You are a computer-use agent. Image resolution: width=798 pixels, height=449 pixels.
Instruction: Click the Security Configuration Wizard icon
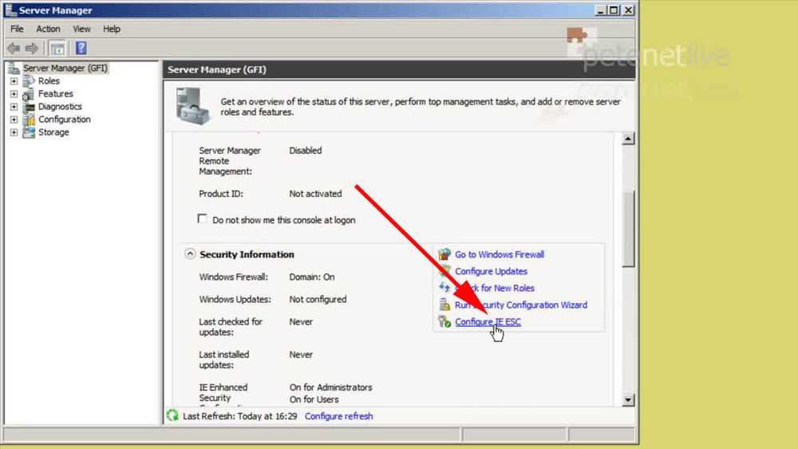pos(444,304)
